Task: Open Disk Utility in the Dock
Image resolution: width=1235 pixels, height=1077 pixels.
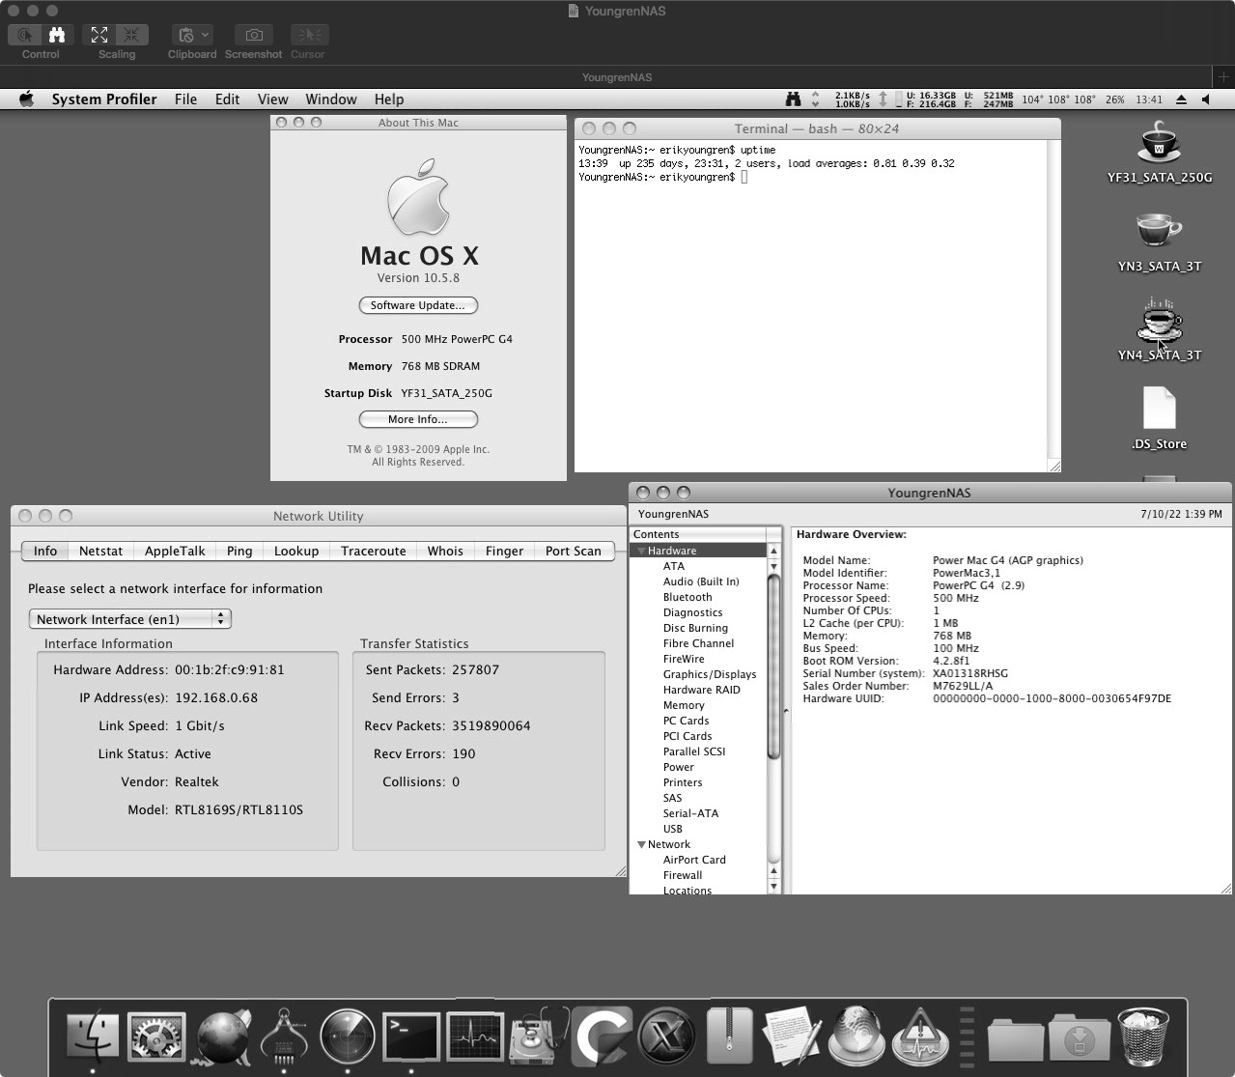Action: point(539,1035)
